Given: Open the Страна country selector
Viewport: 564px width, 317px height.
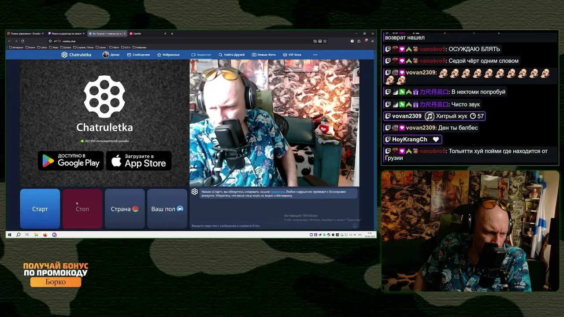Looking at the screenshot, I should (x=125, y=209).
